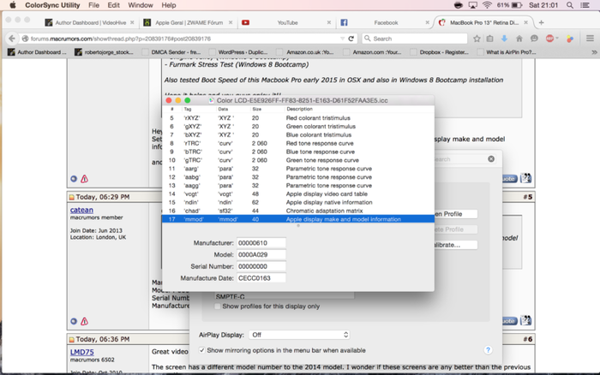Switch to Author Dashboard VideoHive tab
600x375 pixels.
coord(90,22)
